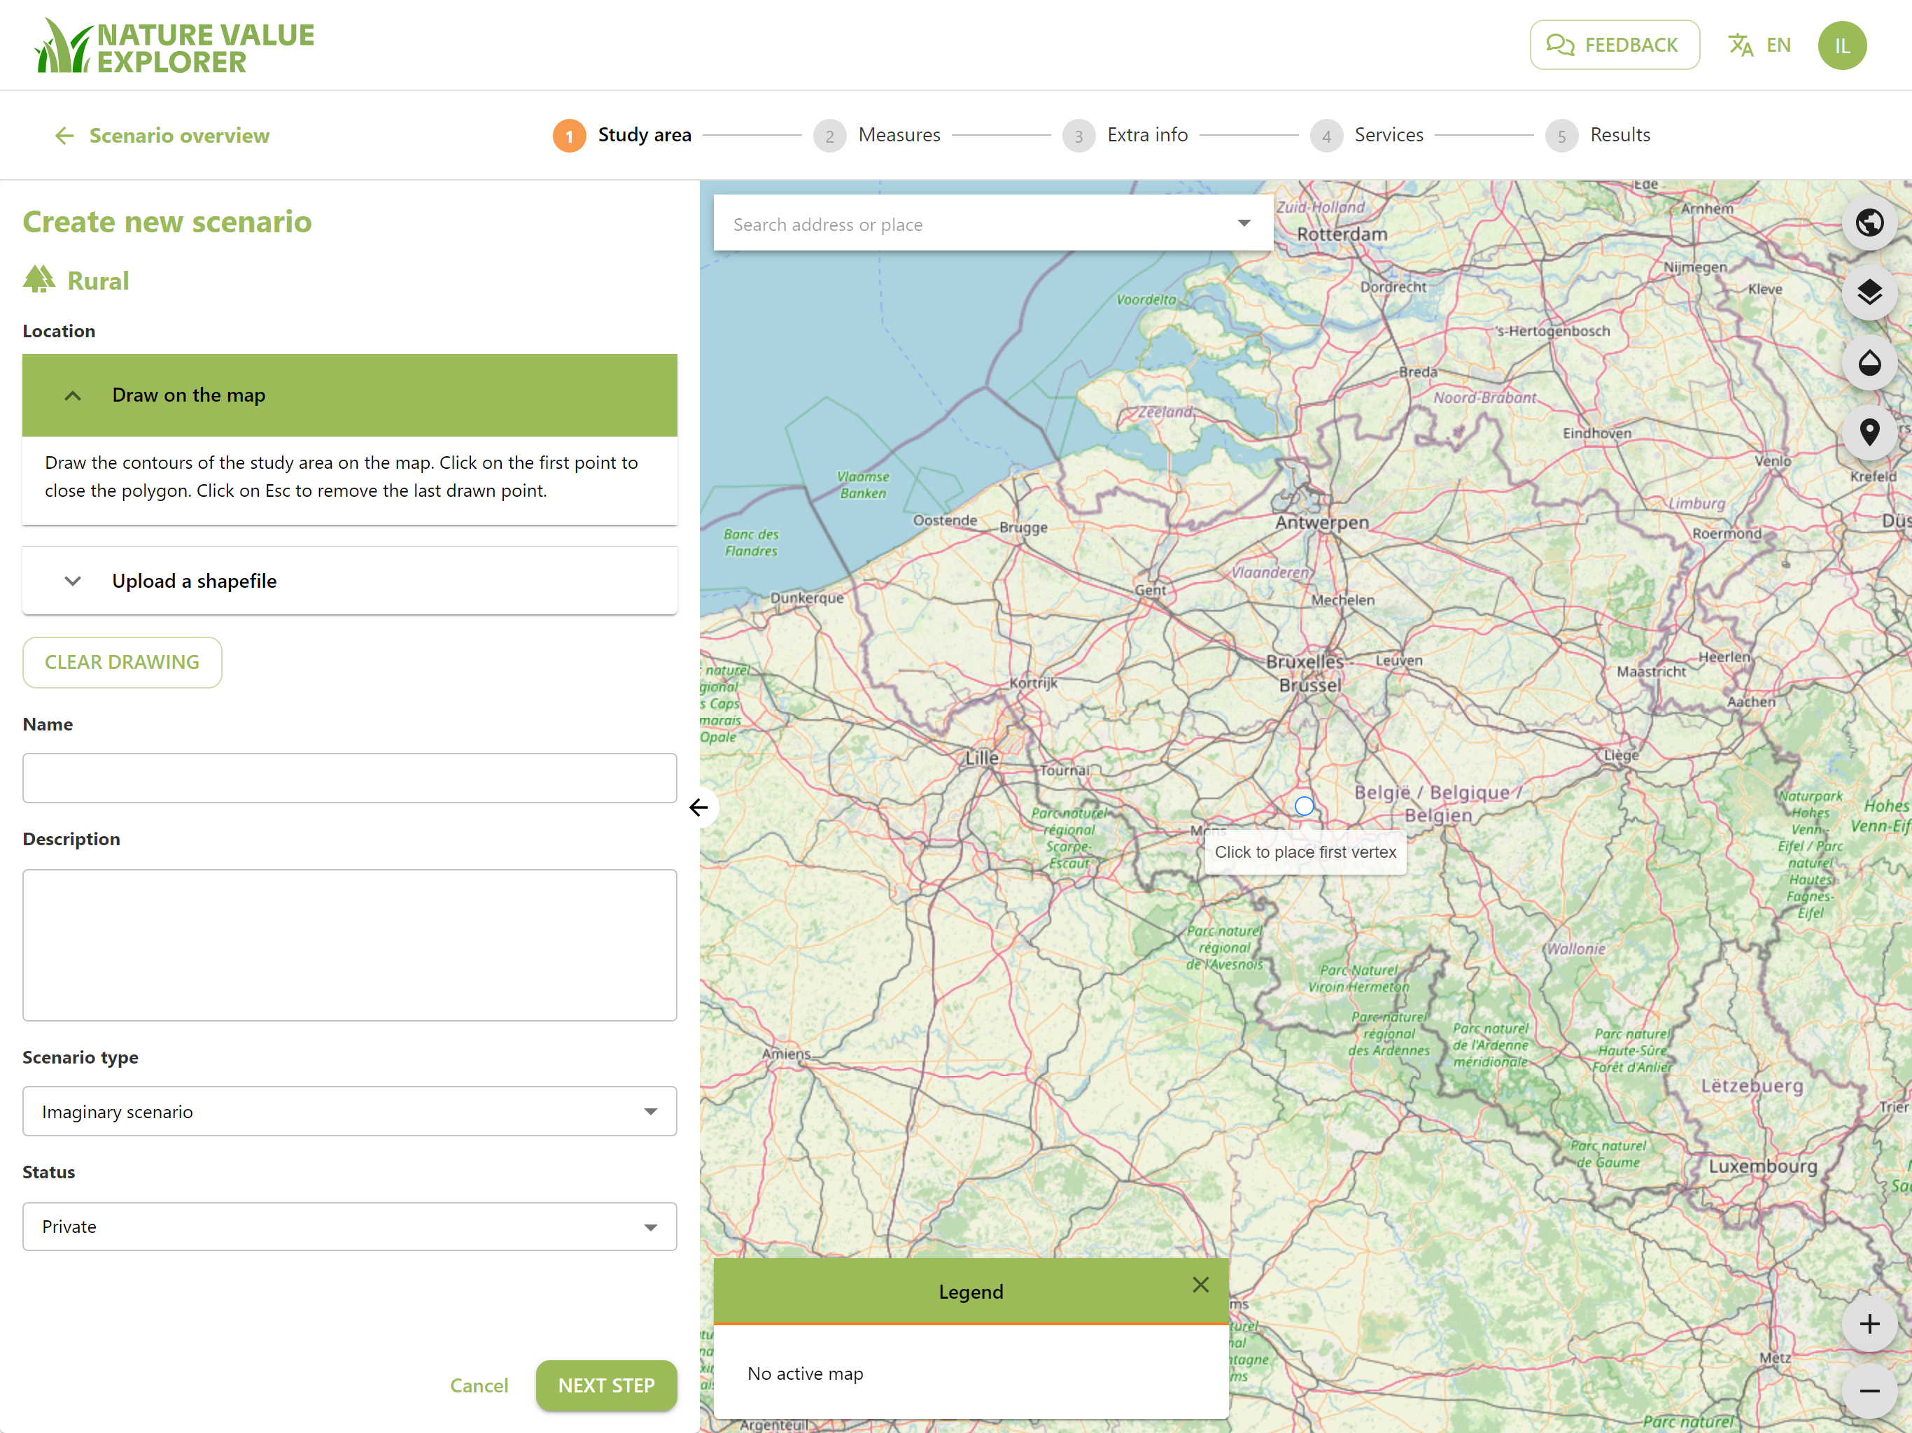
Task: Cancel scenario creation
Action: coord(479,1385)
